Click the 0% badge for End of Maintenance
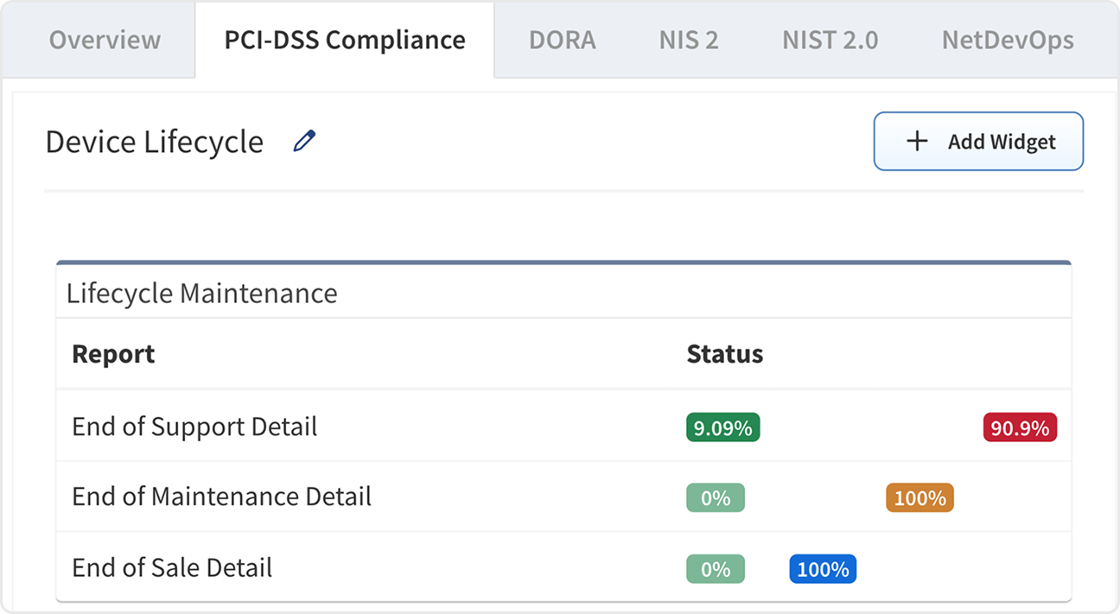Image resolution: width=1120 pixels, height=614 pixels. pyautogui.click(x=716, y=498)
